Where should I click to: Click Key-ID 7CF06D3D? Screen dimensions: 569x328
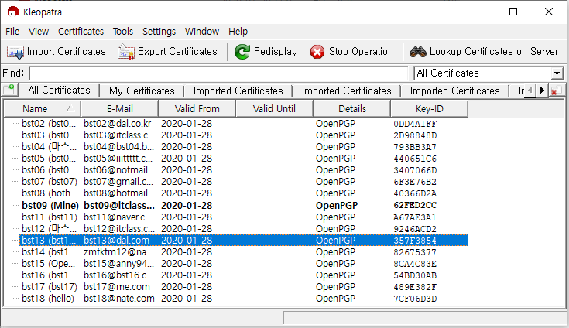[x=415, y=299]
